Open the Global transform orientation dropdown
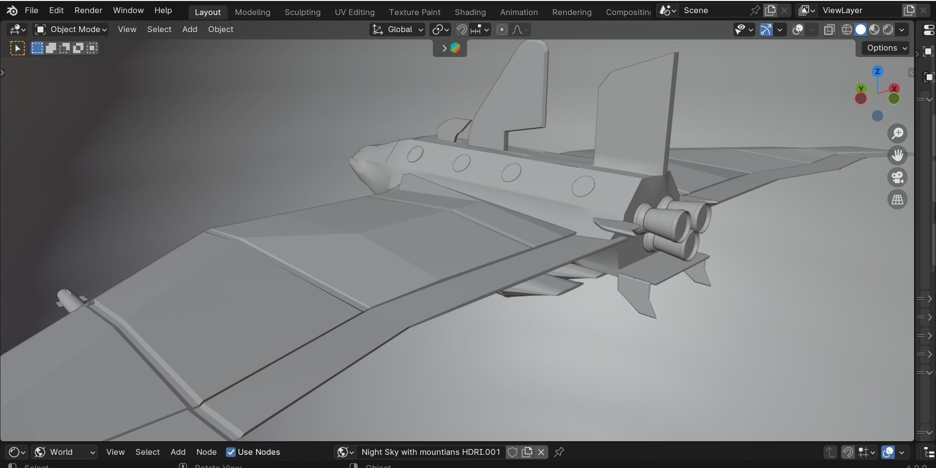This screenshot has width=936, height=468. click(397, 30)
